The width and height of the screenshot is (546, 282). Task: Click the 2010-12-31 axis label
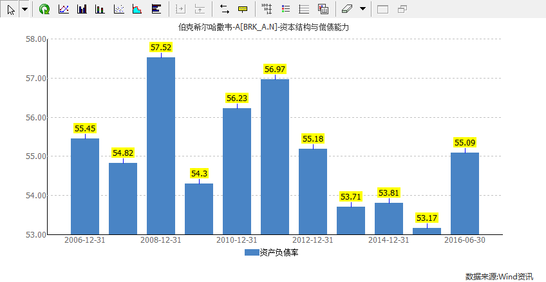237,240
